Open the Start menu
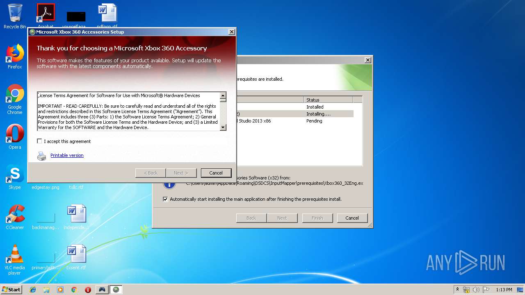Image resolution: width=525 pixels, height=295 pixels. (x=11, y=290)
